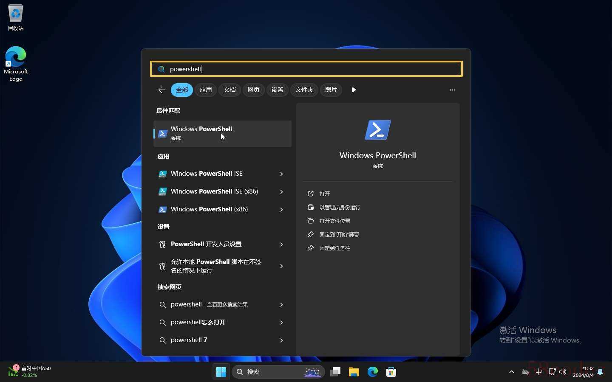This screenshot has width=612, height=382.
Task: Select the 全部 filter tab
Action: tap(182, 90)
